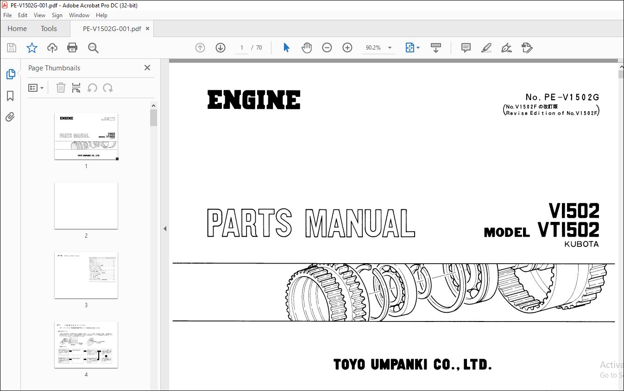
Task: Select the PE-V1502G-001.pdf document tab
Action: 112,29
